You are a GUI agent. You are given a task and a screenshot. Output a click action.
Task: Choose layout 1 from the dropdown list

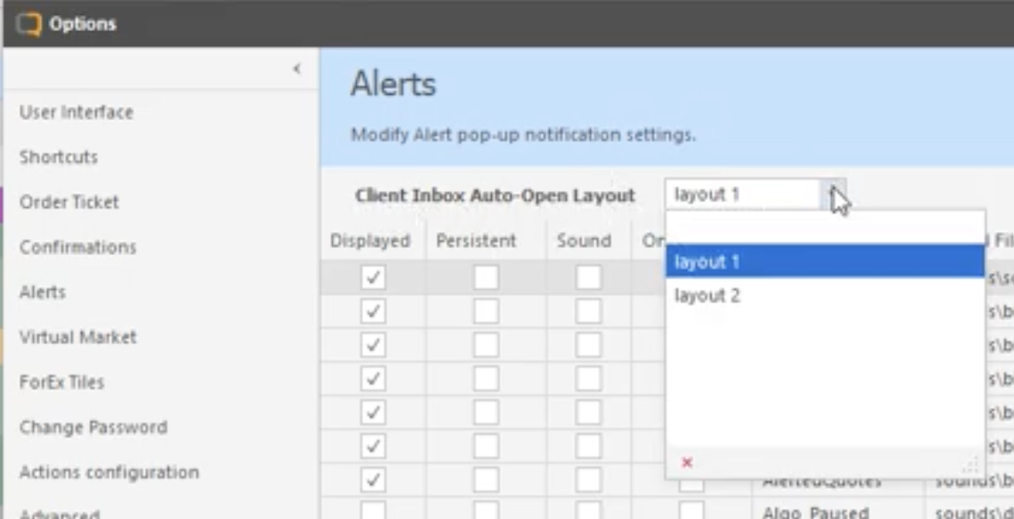point(825,262)
